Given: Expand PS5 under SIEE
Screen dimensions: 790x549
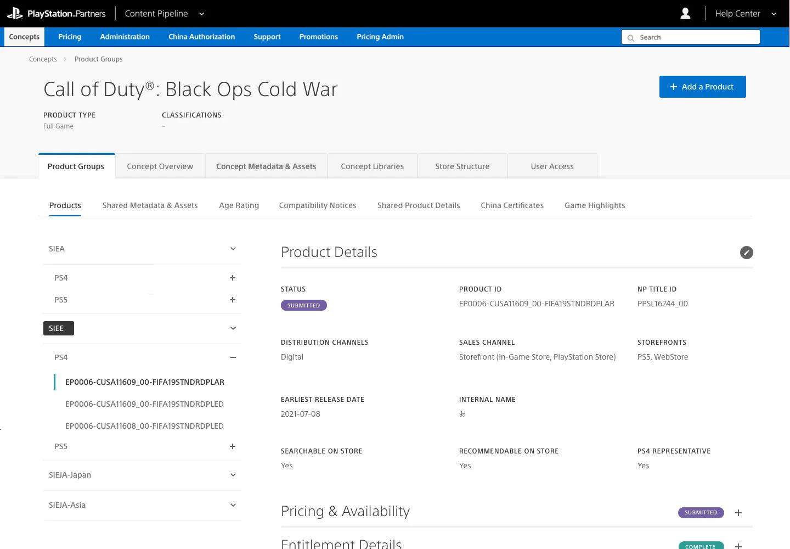Looking at the screenshot, I should (x=233, y=446).
